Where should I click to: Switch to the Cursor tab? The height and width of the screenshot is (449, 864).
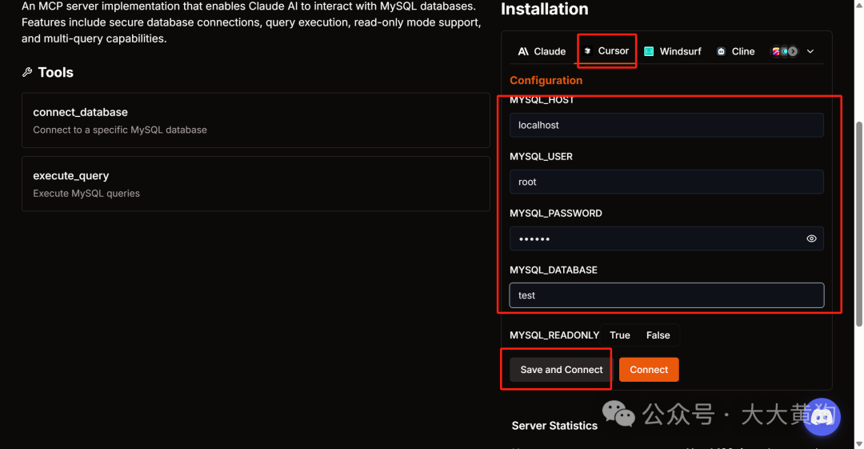(x=606, y=50)
